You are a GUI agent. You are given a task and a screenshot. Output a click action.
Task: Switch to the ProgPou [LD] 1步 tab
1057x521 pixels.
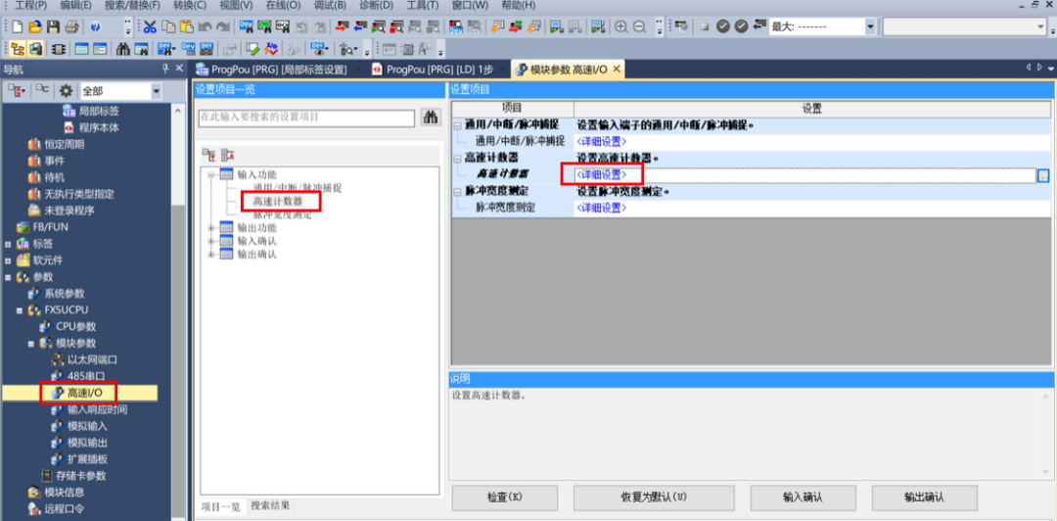tap(438, 70)
